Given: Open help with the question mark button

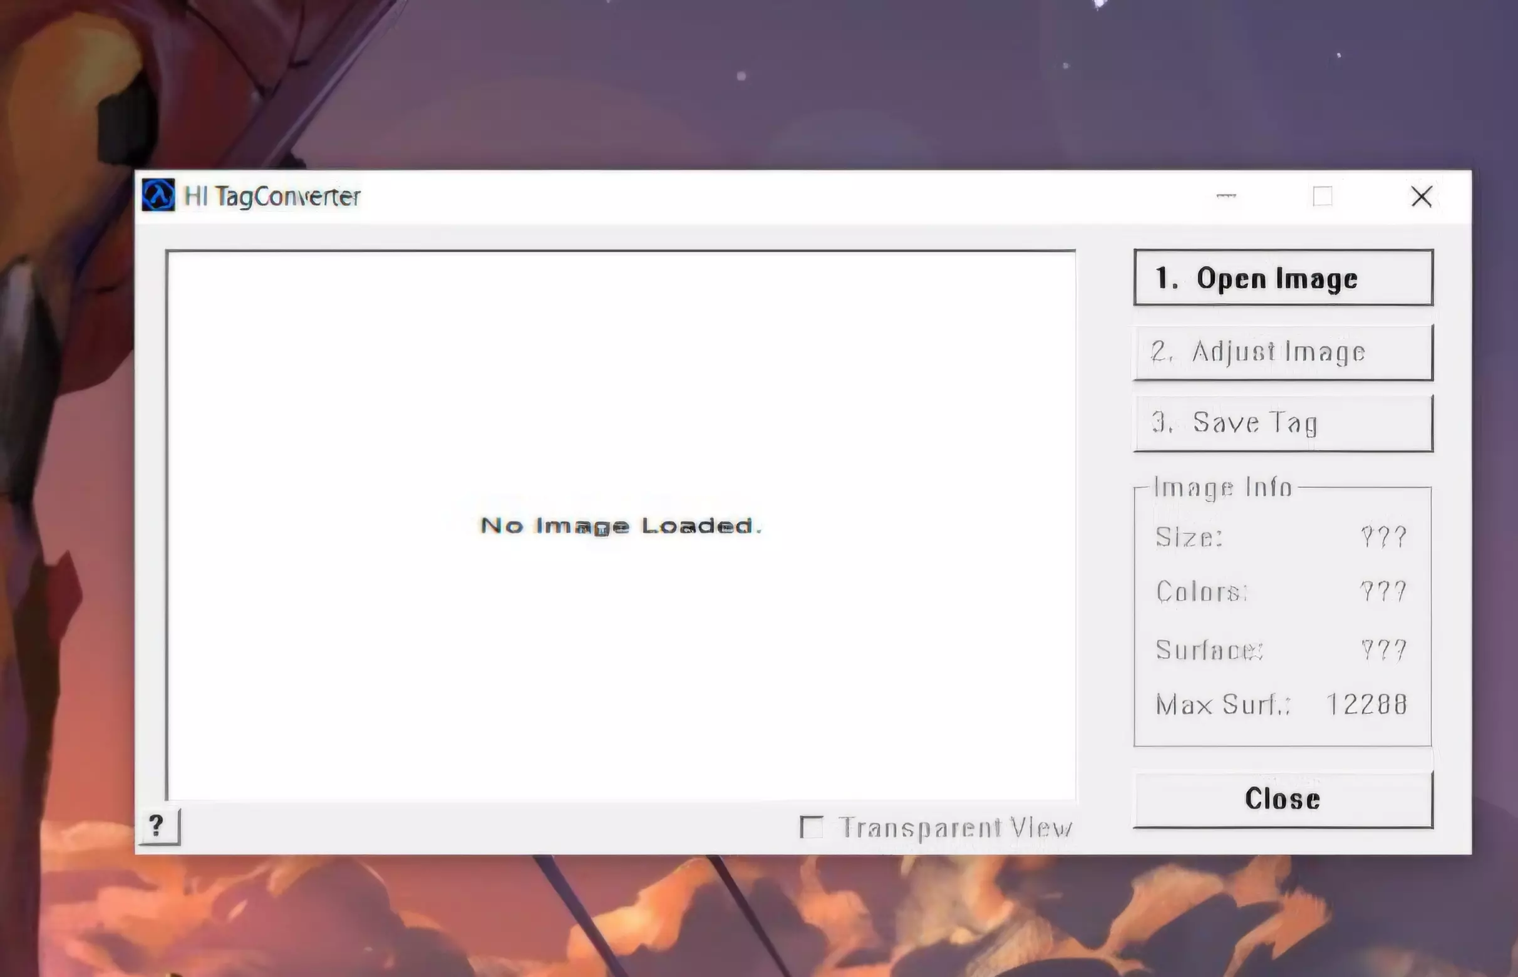Looking at the screenshot, I should click(x=158, y=826).
